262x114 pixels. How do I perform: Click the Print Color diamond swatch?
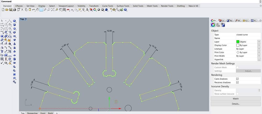tap(238, 52)
